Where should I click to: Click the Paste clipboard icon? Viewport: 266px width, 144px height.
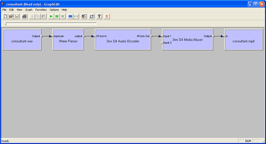[x=43, y=16]
